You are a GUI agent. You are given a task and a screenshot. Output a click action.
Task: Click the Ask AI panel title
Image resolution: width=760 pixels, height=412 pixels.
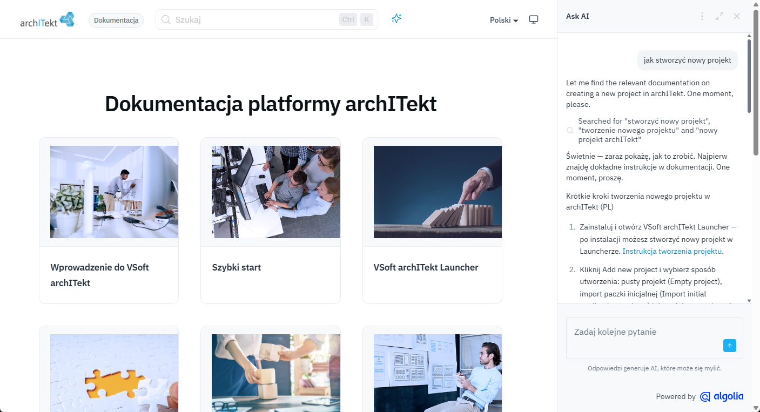click(577, 16)
